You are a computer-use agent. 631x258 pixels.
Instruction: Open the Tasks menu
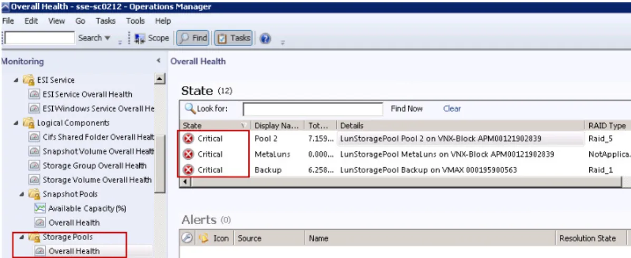click(105, 21)
